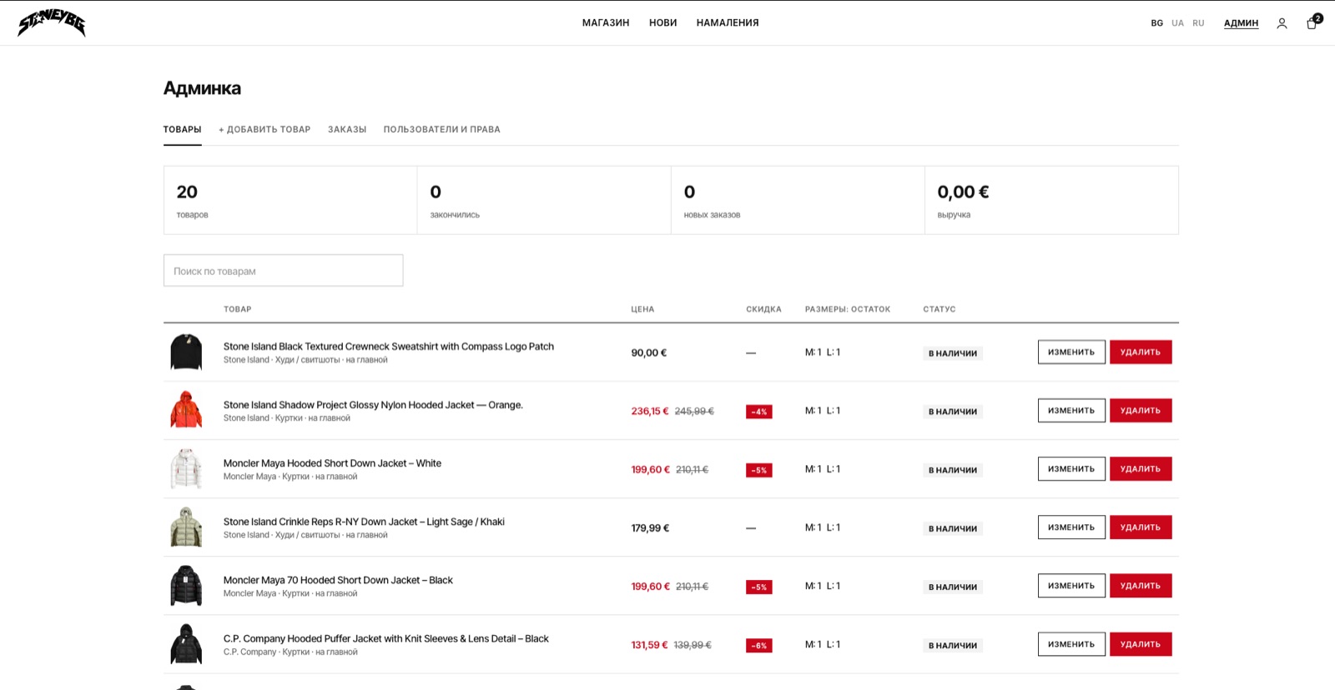The height and width of the screenshot is (690, 1335).
Task: Focus the product search field
Action: point(283,271)
